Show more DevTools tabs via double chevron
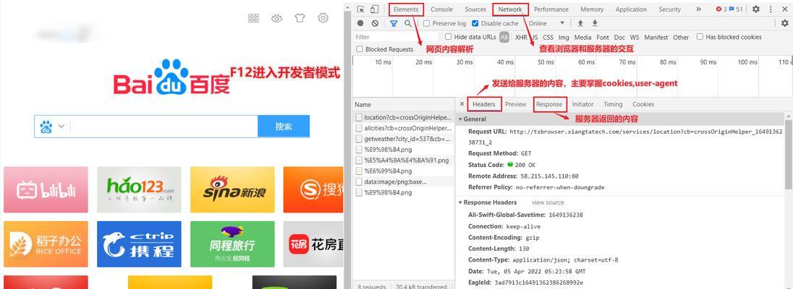Viewport: 793px width, 289px height. 698,9
